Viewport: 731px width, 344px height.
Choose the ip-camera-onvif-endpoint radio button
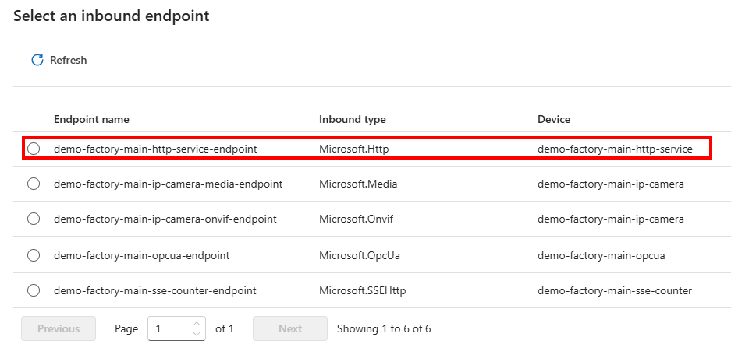(x=34, y=219)
